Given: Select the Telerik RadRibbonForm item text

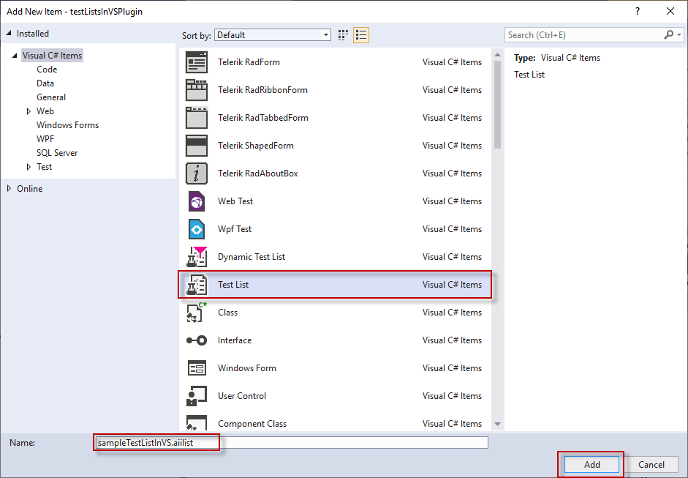Looking at the screenshot, I should 262,90.
